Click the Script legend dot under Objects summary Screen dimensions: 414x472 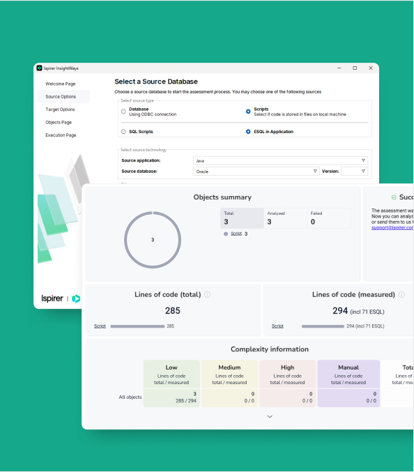(x=226, y=234)
